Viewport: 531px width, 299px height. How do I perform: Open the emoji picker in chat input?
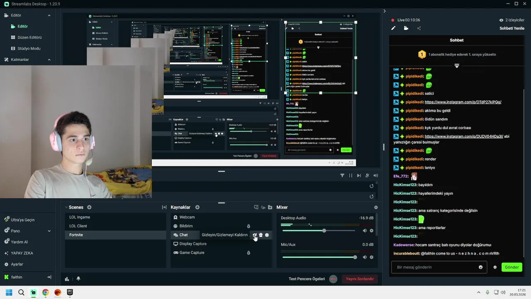(481, 267)
